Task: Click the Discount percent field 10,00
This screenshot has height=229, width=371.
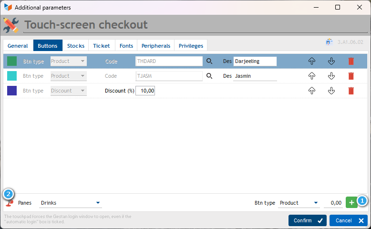Action: [145, 91]
